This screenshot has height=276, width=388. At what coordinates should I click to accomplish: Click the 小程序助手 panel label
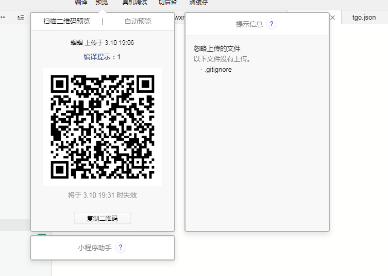click(x=95, y=248)
